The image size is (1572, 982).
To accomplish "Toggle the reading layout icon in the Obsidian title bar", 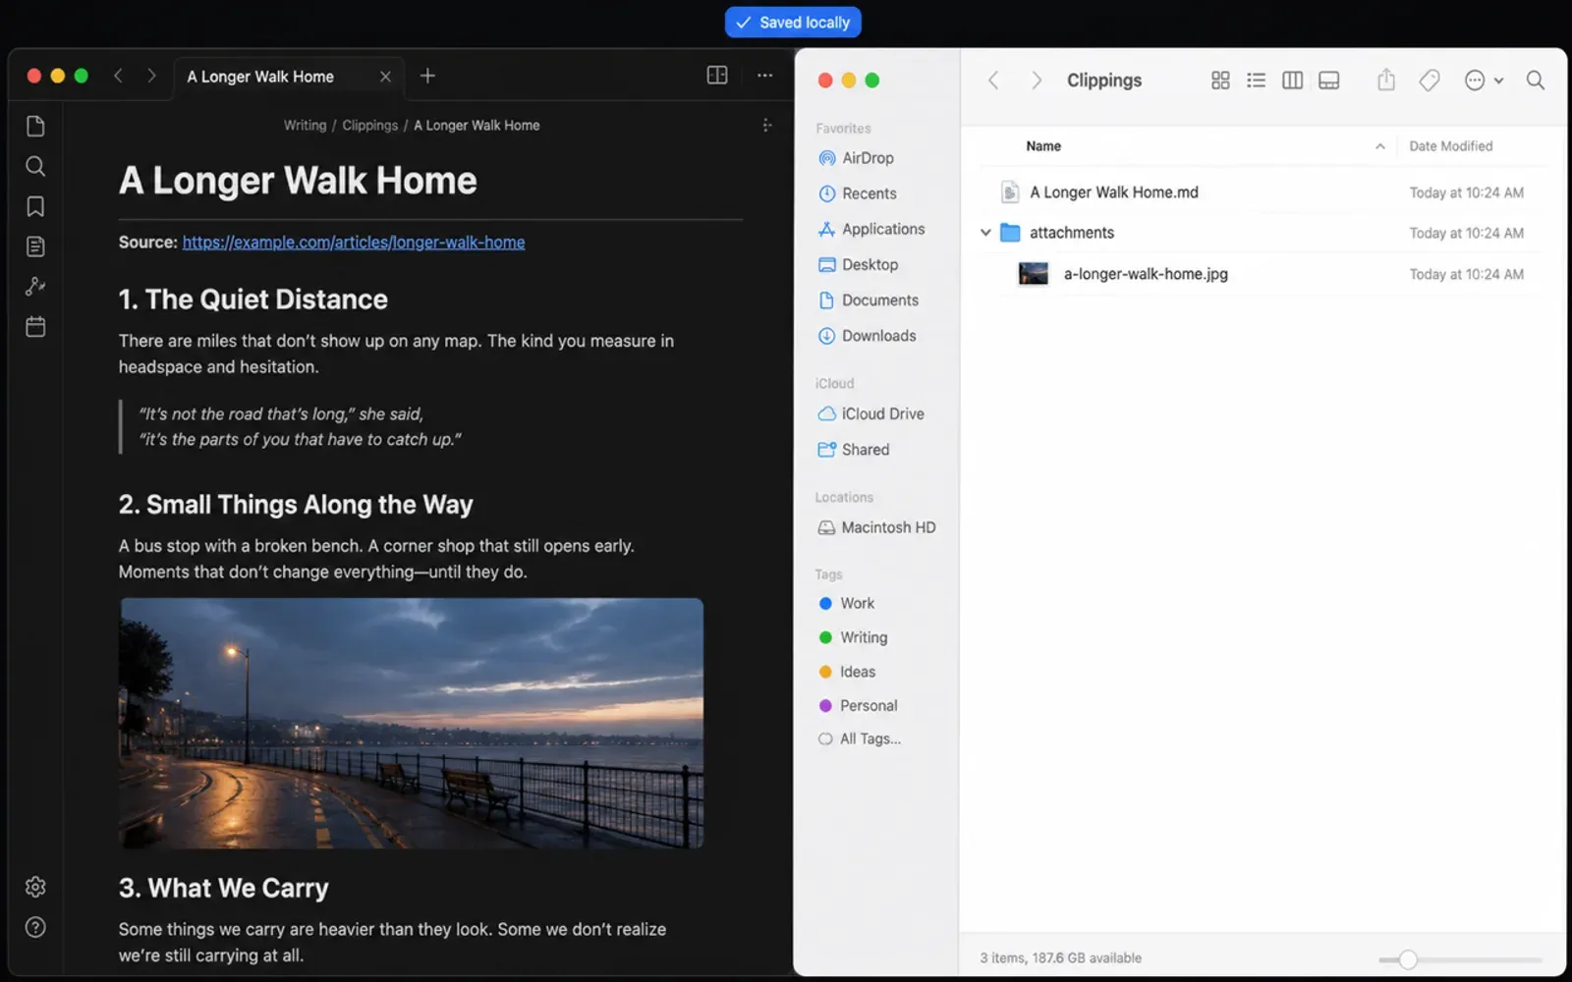I will tap(717, 76).
